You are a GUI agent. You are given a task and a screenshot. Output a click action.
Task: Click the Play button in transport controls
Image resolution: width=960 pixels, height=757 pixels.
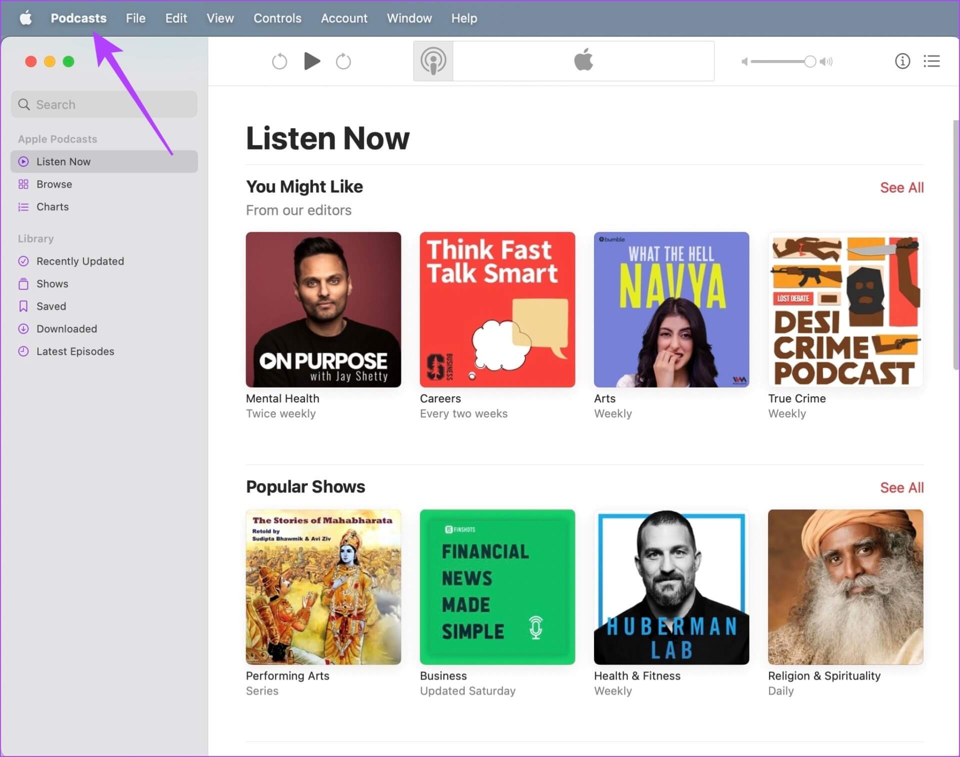pos(311,61)
